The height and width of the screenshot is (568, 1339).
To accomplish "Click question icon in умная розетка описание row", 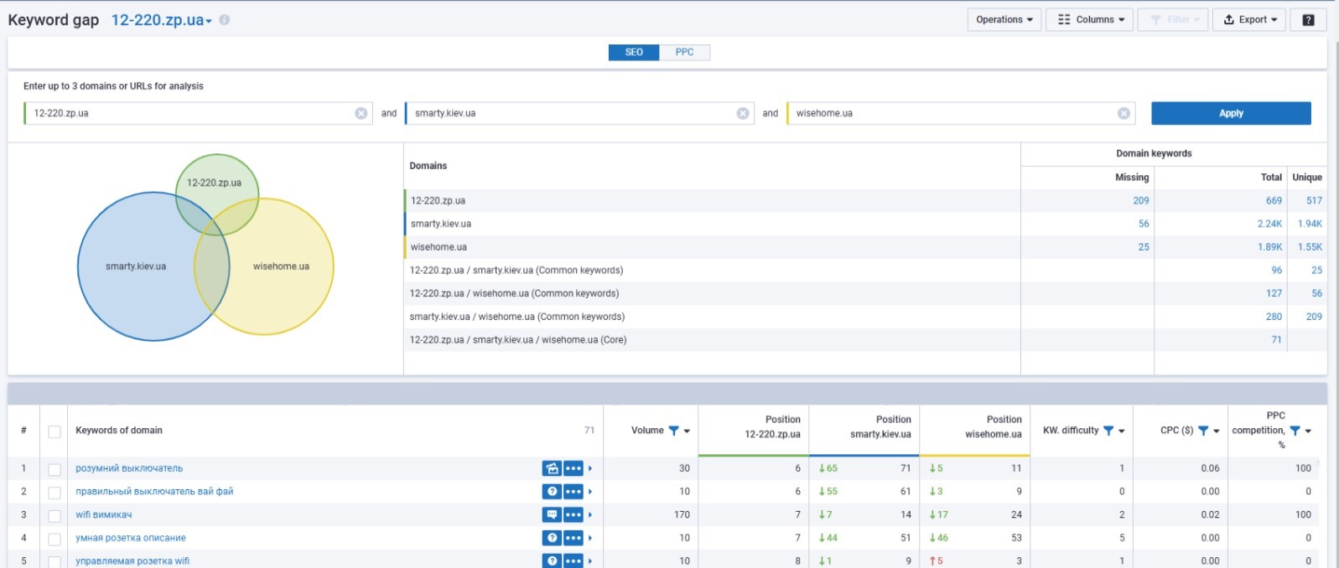I will (x=552, y=538).
